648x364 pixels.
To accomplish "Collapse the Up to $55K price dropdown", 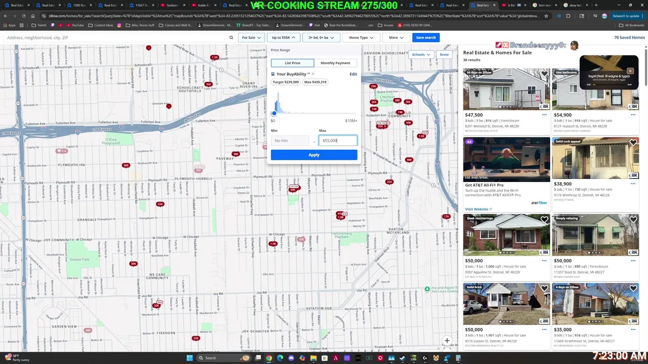I will coord(283,37).
